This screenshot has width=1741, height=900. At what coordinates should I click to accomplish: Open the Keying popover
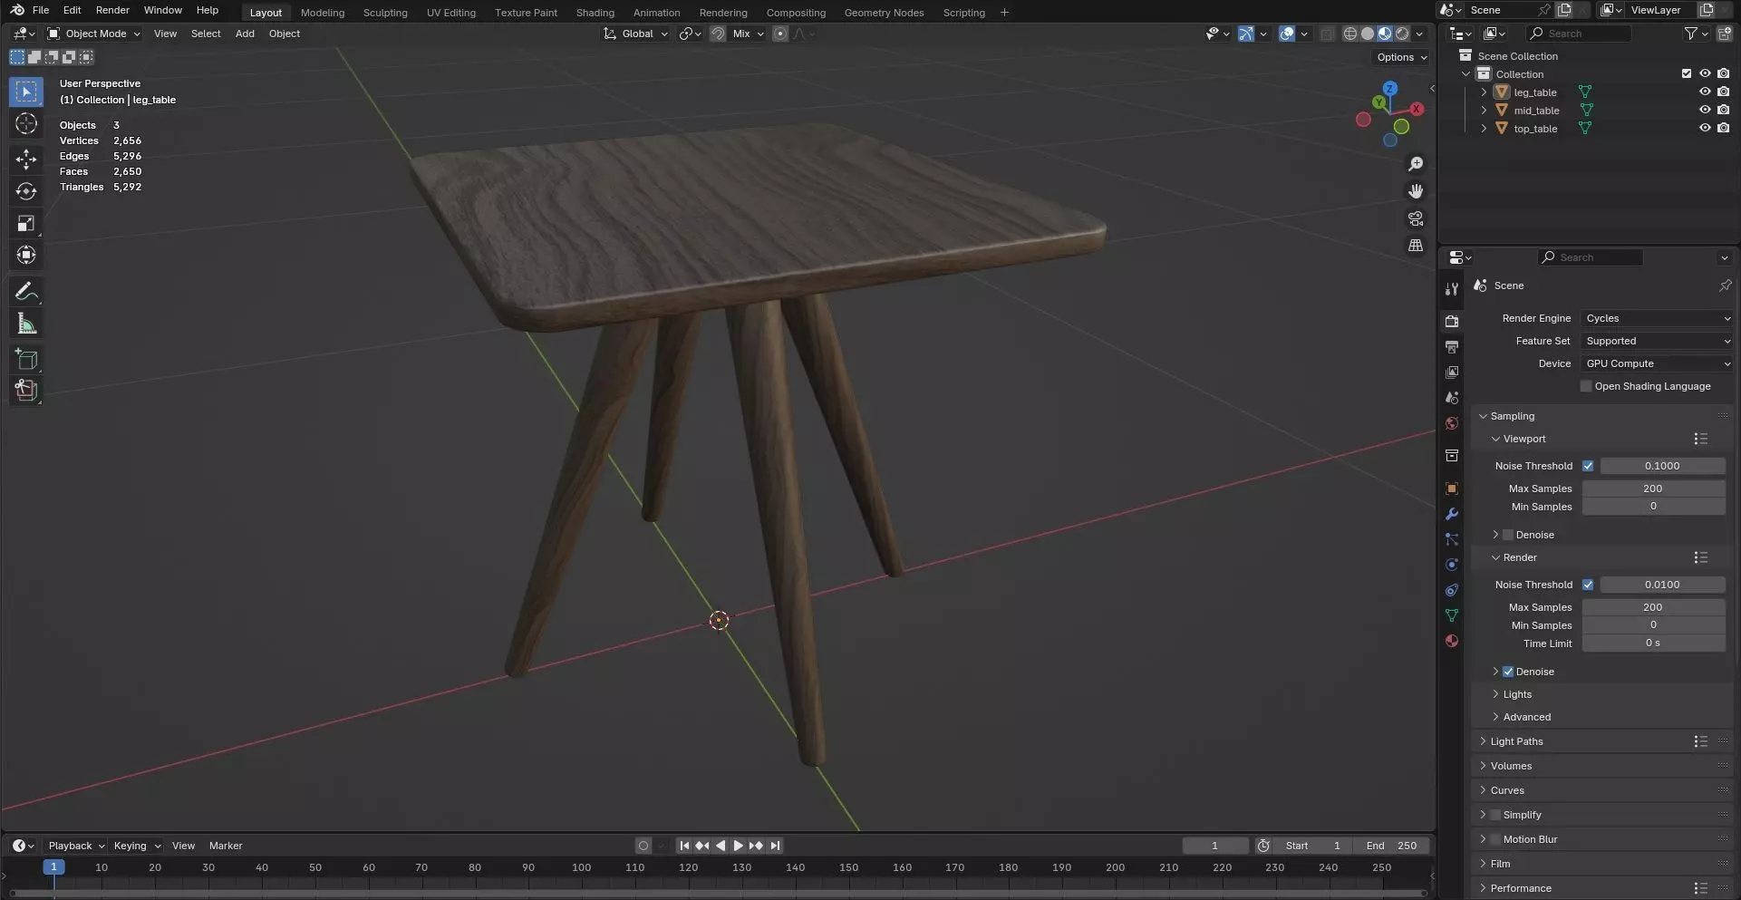pos(137,846)
